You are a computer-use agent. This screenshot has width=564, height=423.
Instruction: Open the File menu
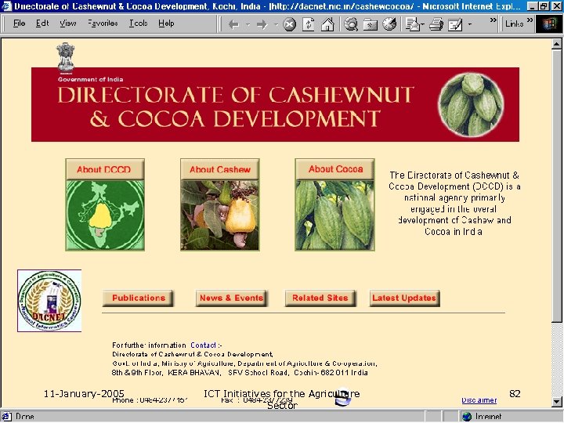tap(19, 23)
